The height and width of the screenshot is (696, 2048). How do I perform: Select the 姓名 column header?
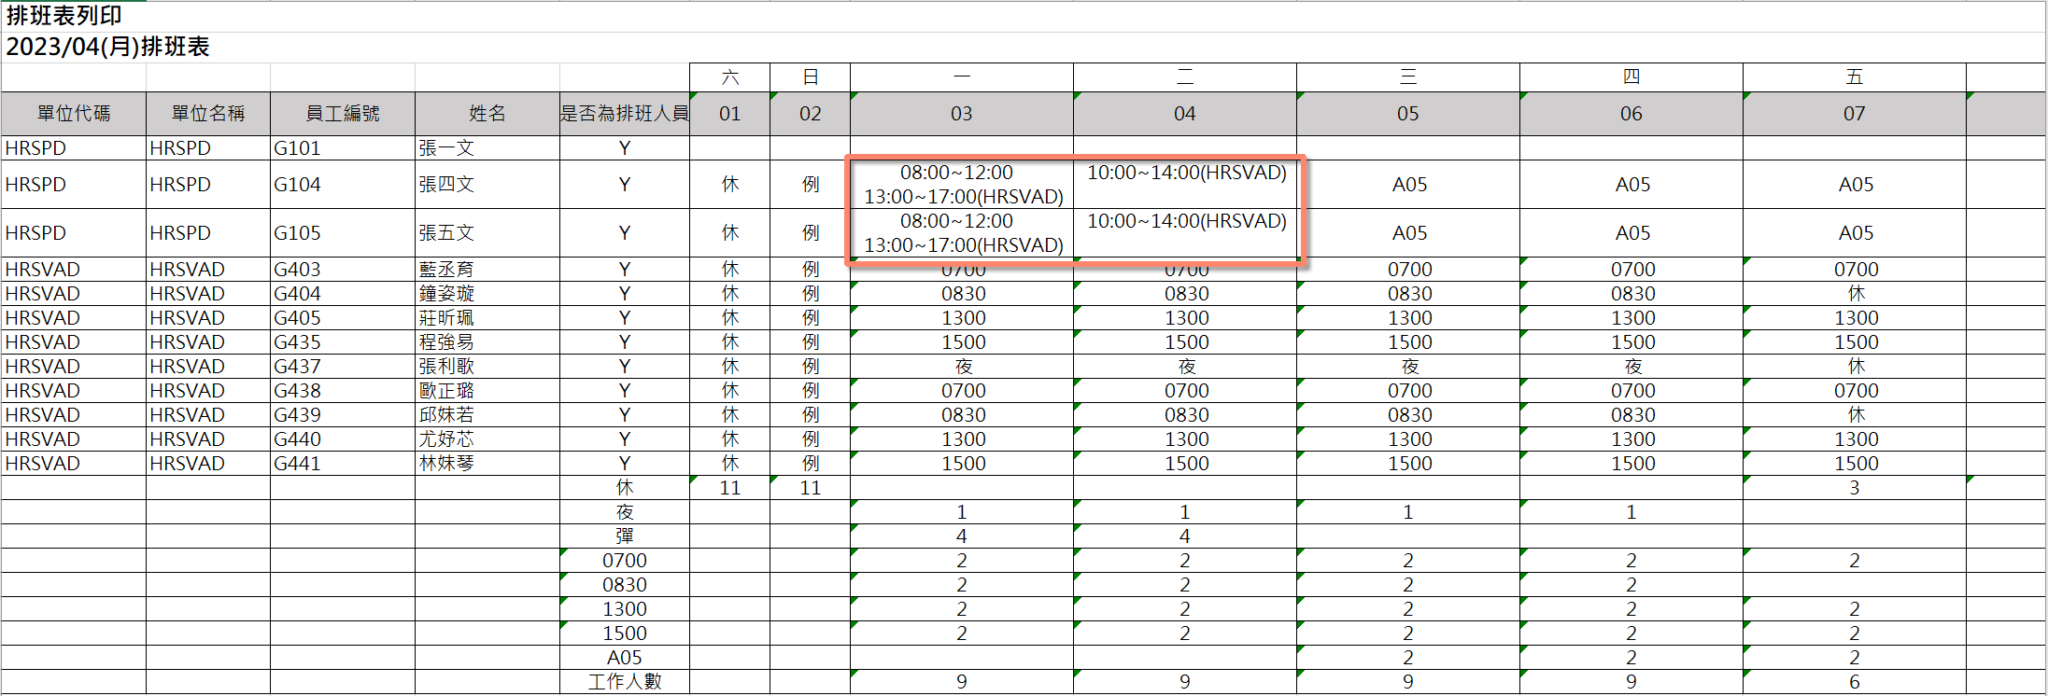click(x=487, y=114)
